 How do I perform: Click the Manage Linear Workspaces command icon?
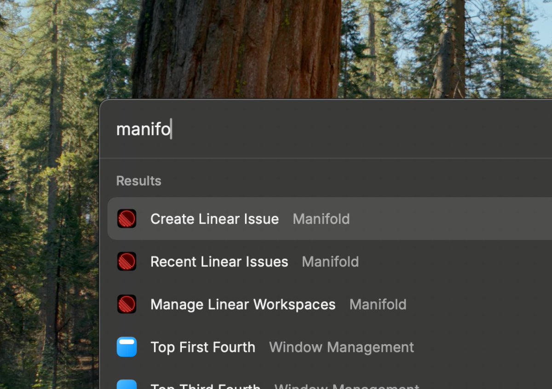126,304
